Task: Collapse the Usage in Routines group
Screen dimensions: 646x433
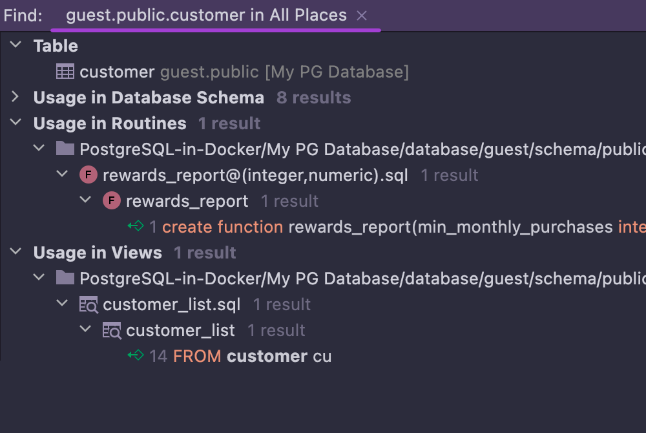Action: (16, 123)
